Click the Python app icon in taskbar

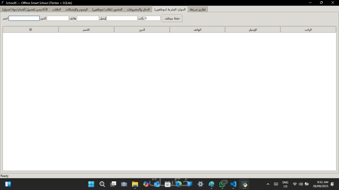pyautogui.click(x=244, y=184)
